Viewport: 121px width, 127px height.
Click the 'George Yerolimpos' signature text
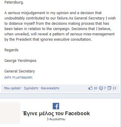point(20,61)
